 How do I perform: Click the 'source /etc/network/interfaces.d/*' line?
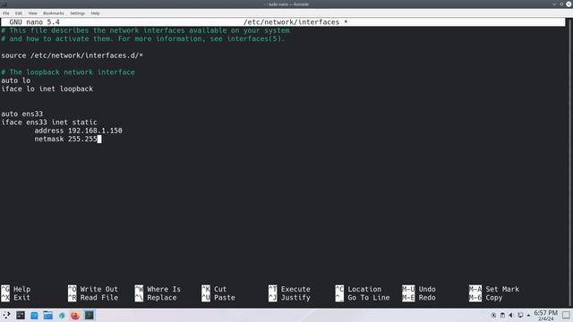pos(72,55)
